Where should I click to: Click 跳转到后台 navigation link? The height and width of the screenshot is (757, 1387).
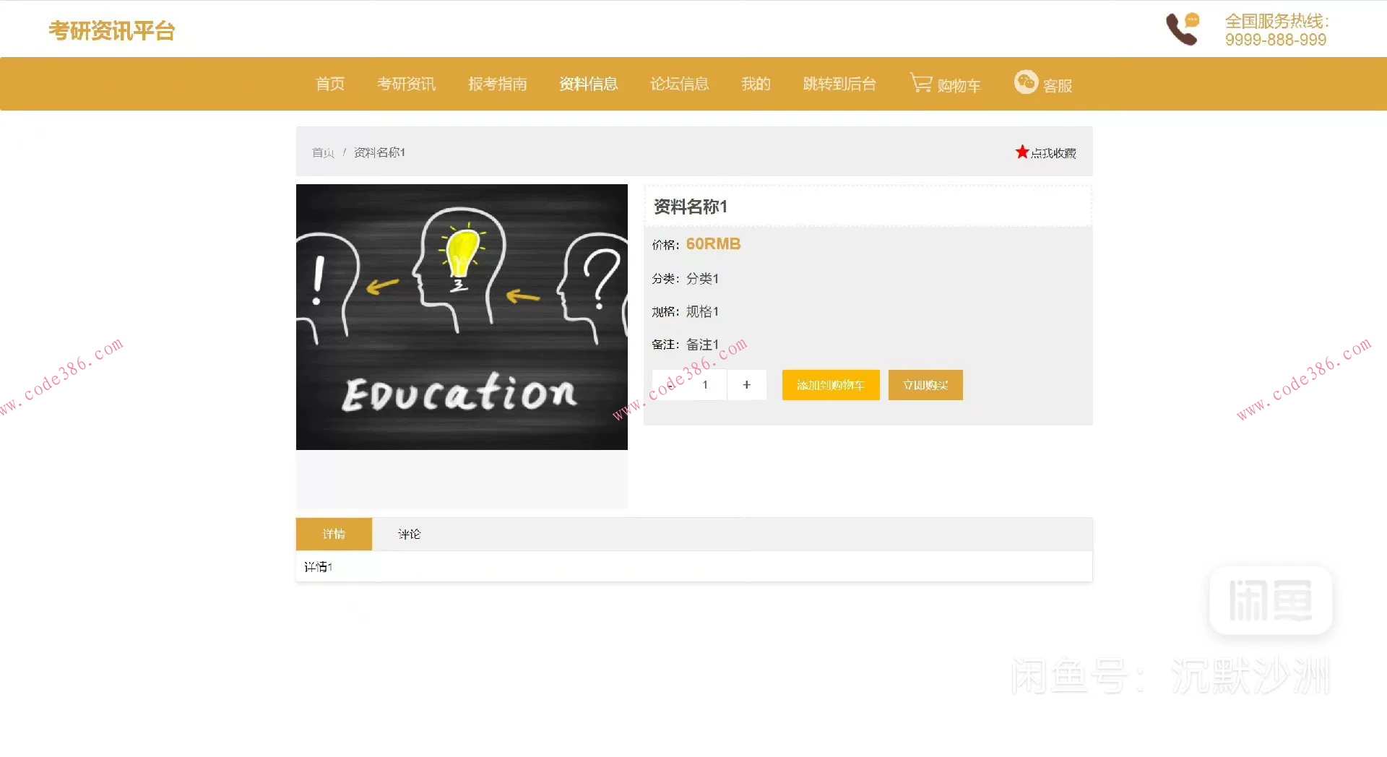click(x=839, y=84)
